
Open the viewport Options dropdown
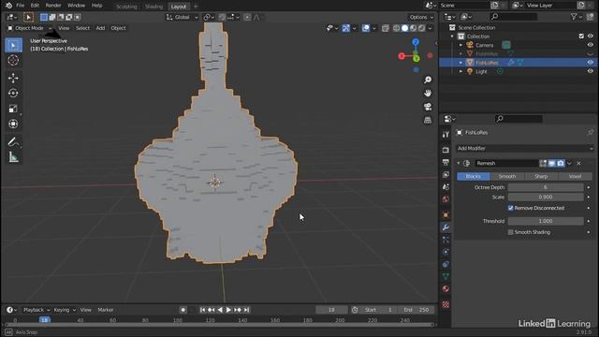421,17
